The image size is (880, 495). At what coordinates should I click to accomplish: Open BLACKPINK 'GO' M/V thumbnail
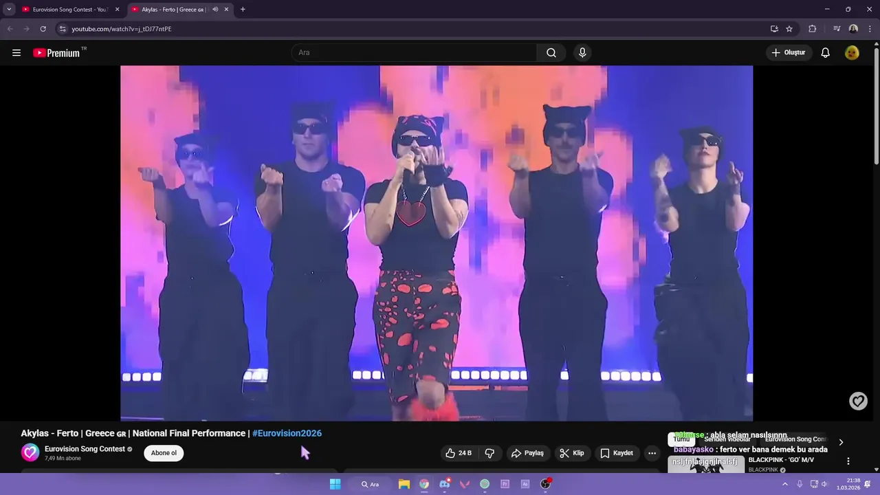tap(706, 464)
